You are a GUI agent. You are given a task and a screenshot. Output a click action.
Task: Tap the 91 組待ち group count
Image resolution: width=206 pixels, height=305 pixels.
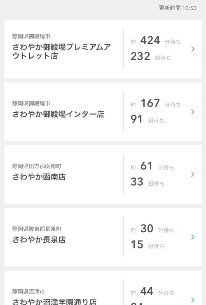[147, 119]
